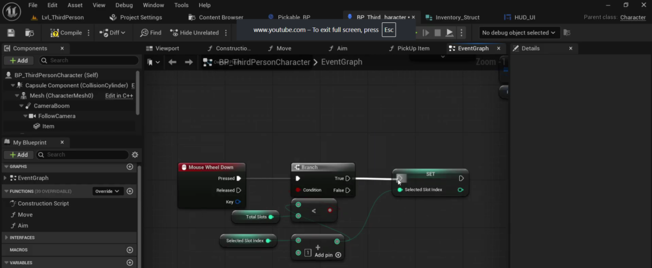Close the EventGraph tab
652x268 pixels.
tap(499, 48)
